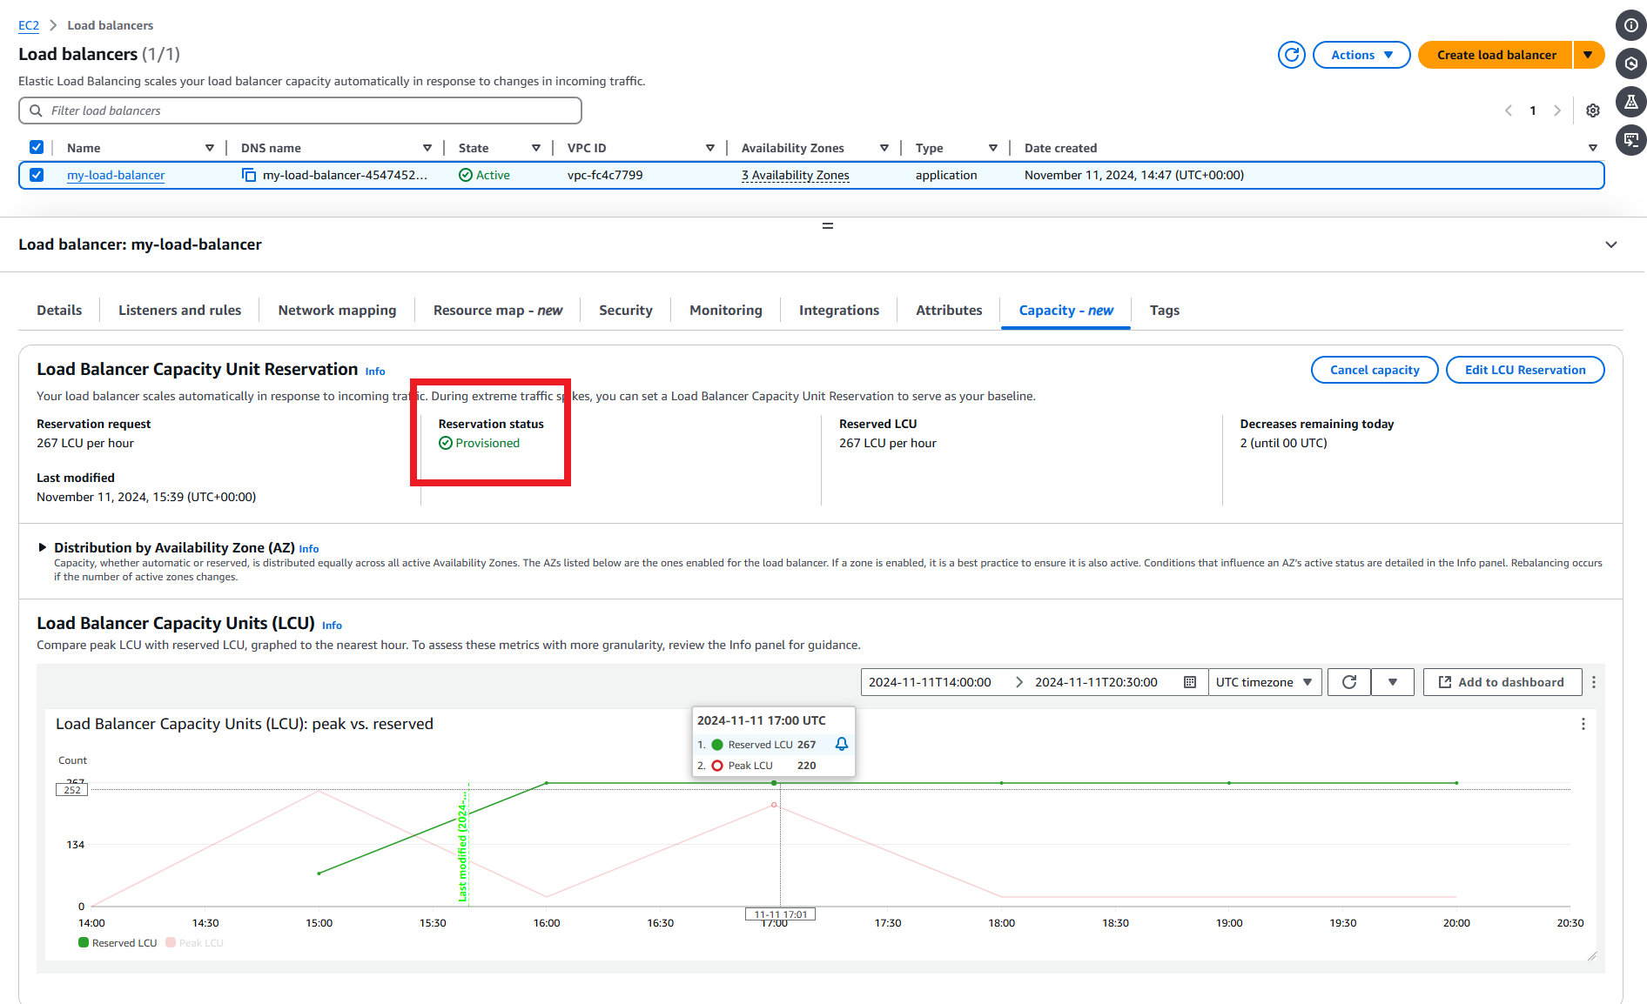This screenshot has height=1004, width=1647.
Task: View the Attributes tab
Action: [x=949, y=311]
